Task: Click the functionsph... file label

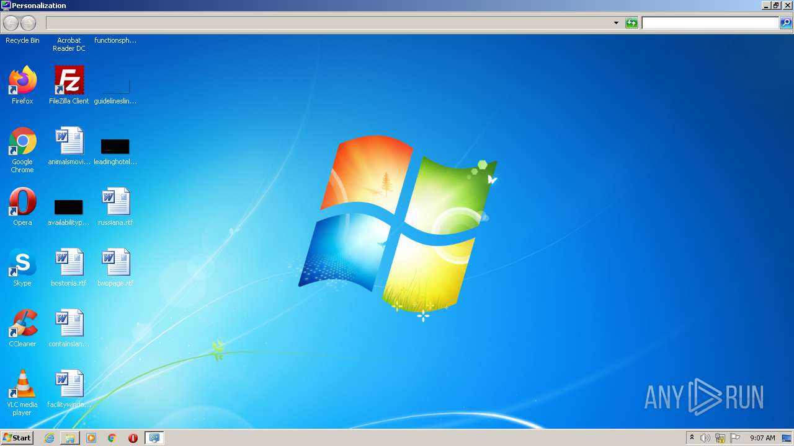Action: [x=115, y=40]
